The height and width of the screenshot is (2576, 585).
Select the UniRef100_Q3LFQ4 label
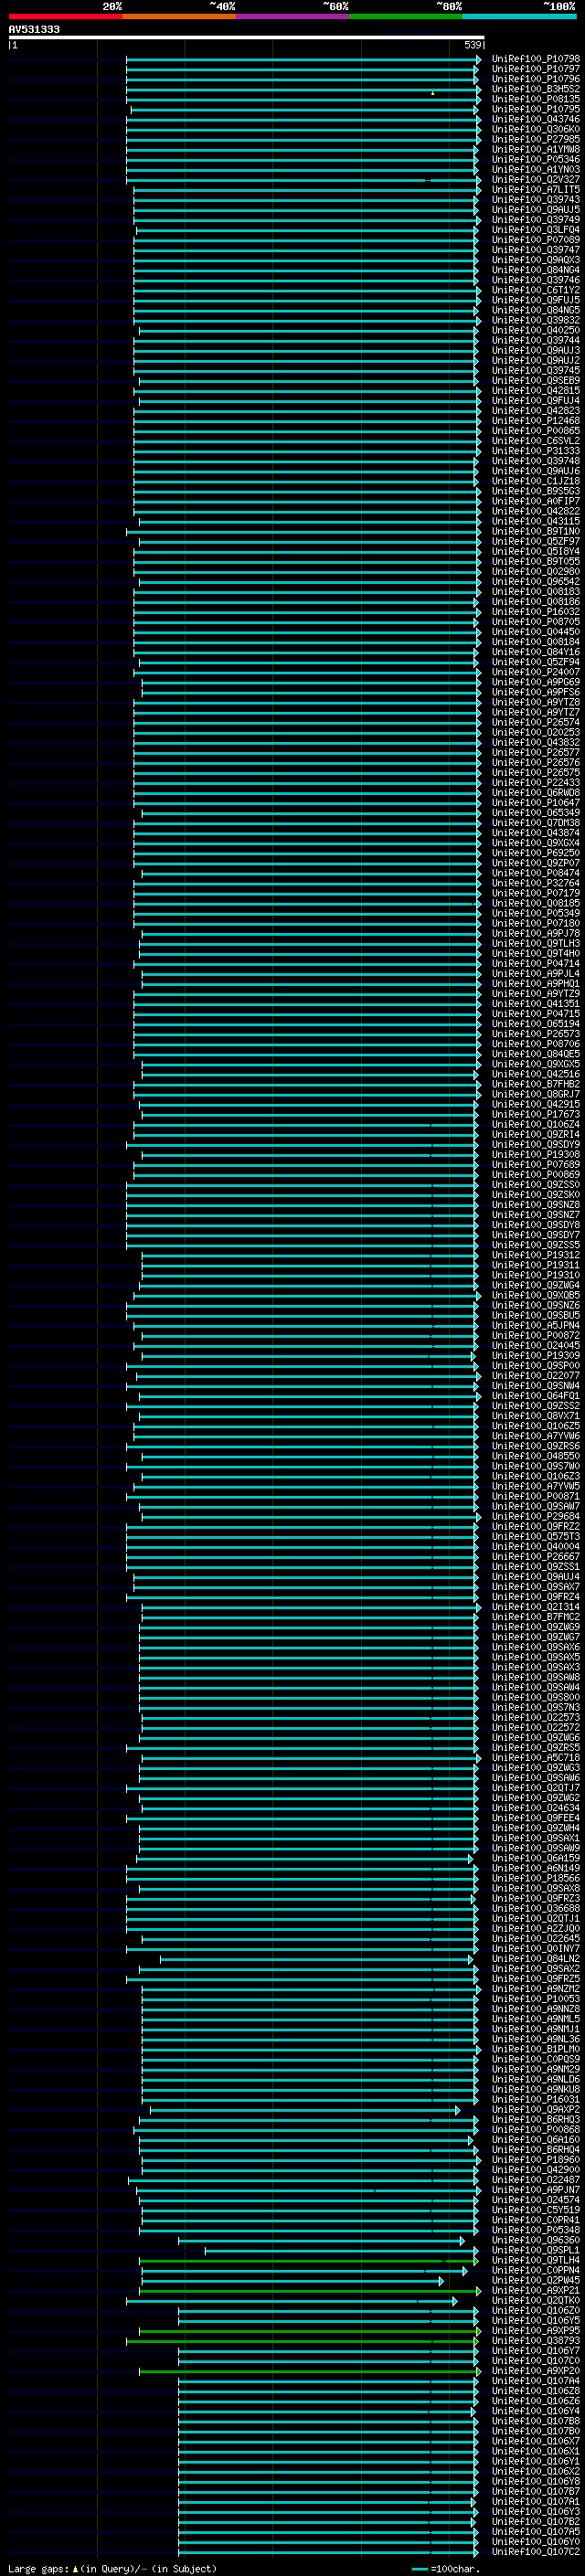pos(536,229)
